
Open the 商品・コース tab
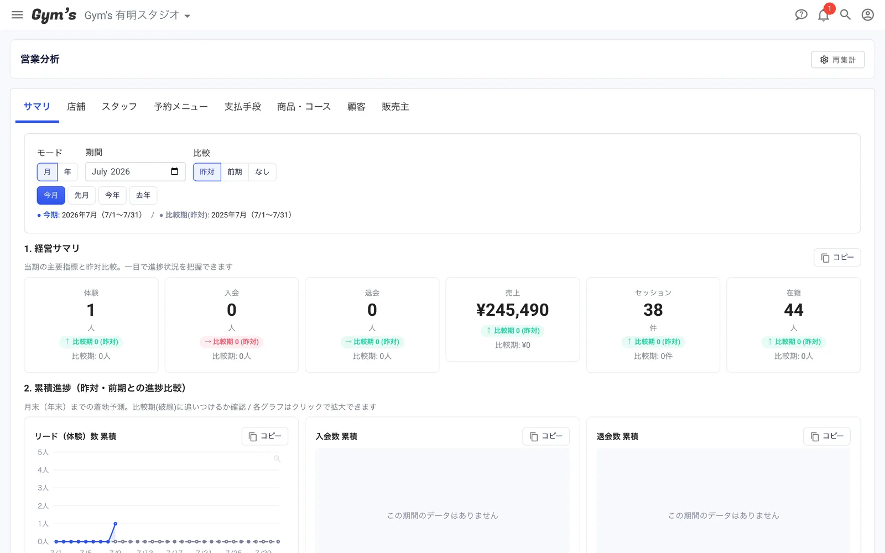[304, 107]
